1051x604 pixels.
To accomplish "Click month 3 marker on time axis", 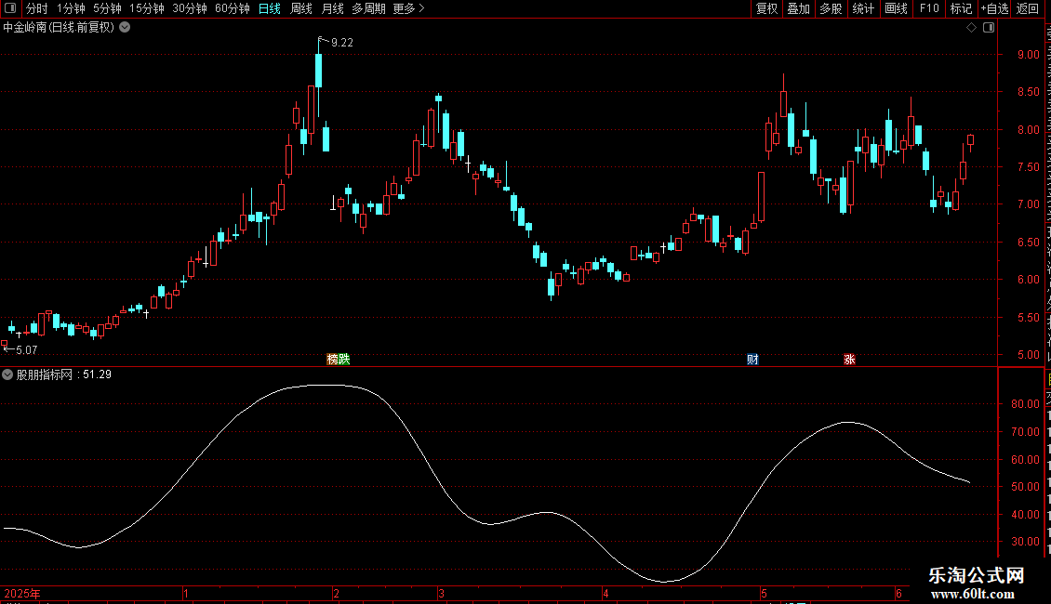I will [x=441, y=593].
